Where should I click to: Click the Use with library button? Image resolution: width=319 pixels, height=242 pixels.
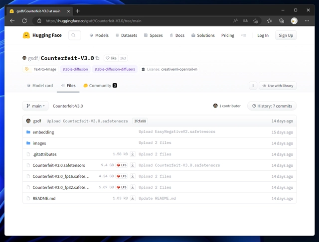tap(278, 86)
